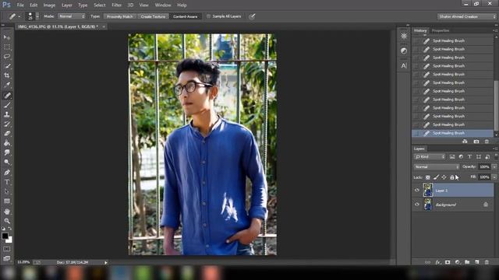Open the Filter menu
499x280 pixels.
[116, 5]
